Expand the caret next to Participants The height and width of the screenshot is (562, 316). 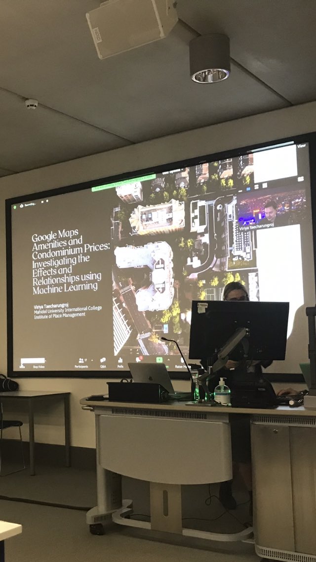[x=92, y=360]
